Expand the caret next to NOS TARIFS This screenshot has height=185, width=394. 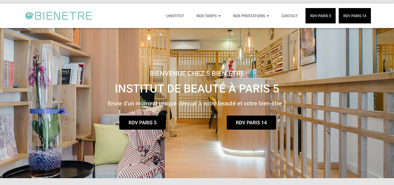click(219, 16)
